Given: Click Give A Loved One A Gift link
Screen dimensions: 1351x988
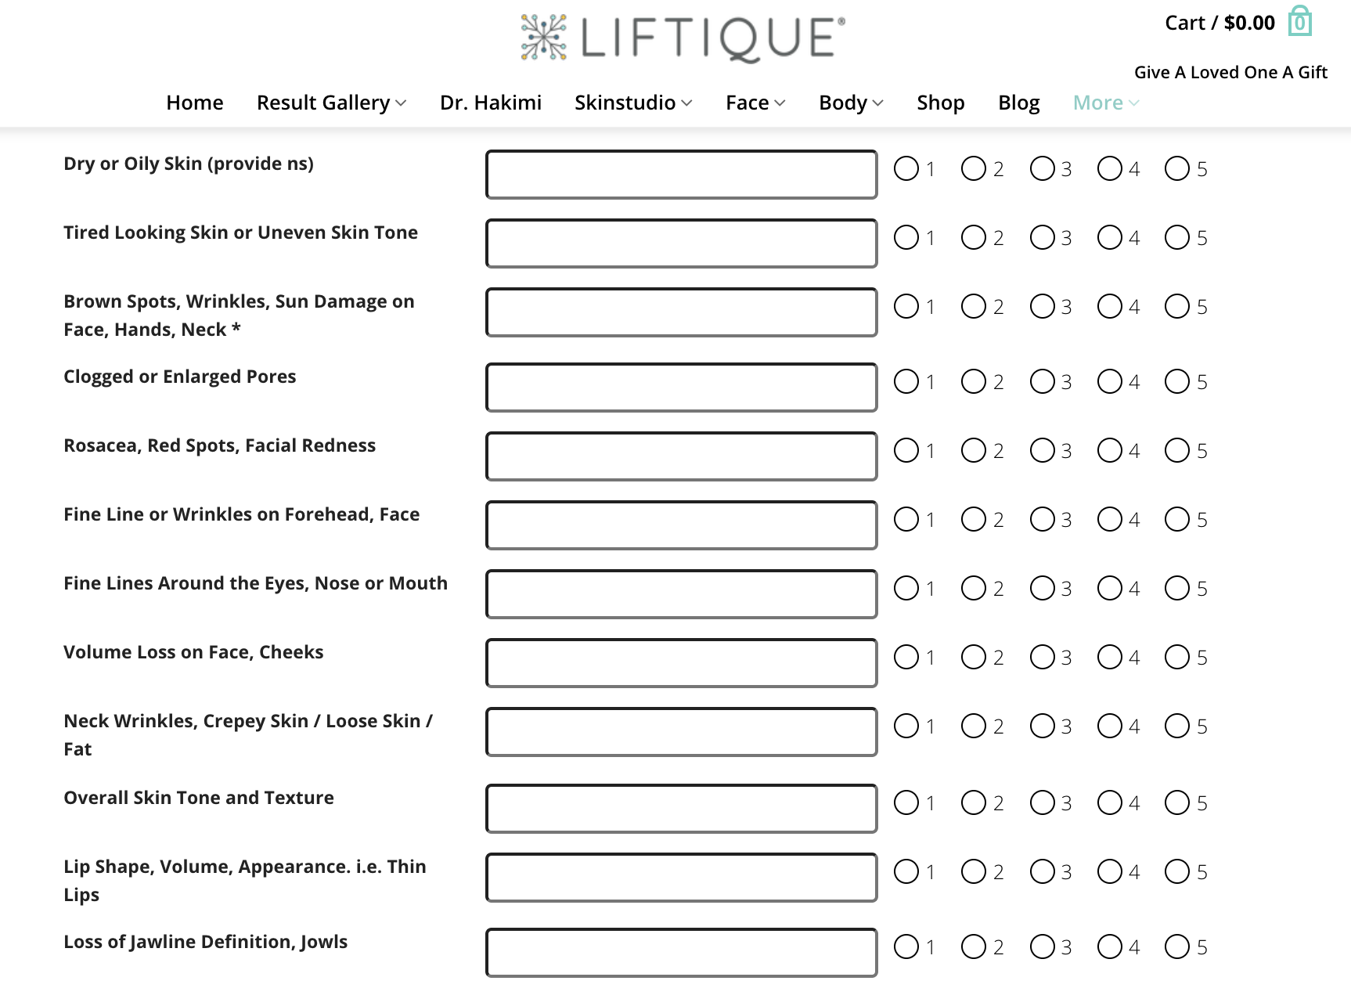Looking at the screenshot, I should [x=1230, y=72].
